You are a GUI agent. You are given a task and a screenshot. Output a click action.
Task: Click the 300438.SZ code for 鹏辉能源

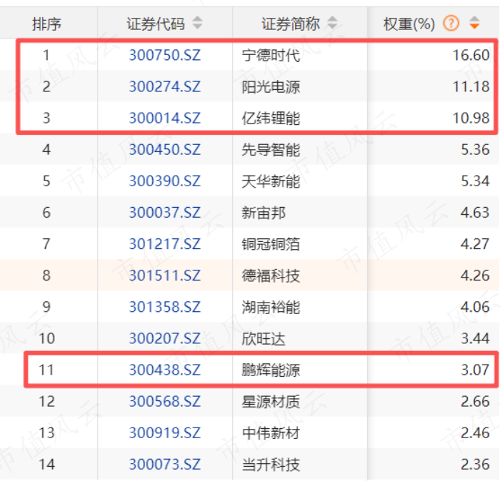coord(164,370)
